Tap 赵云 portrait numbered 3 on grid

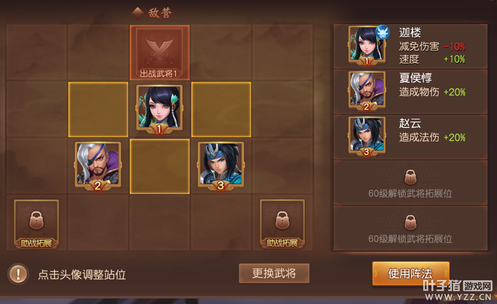221,166
